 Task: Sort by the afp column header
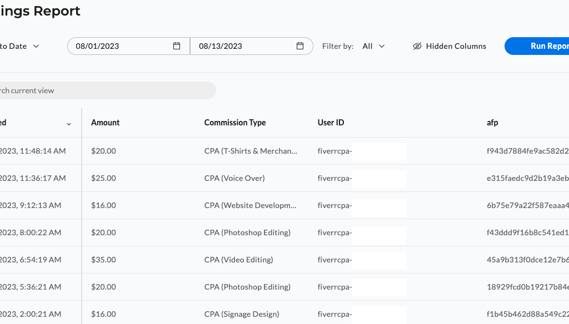(492, 123)
